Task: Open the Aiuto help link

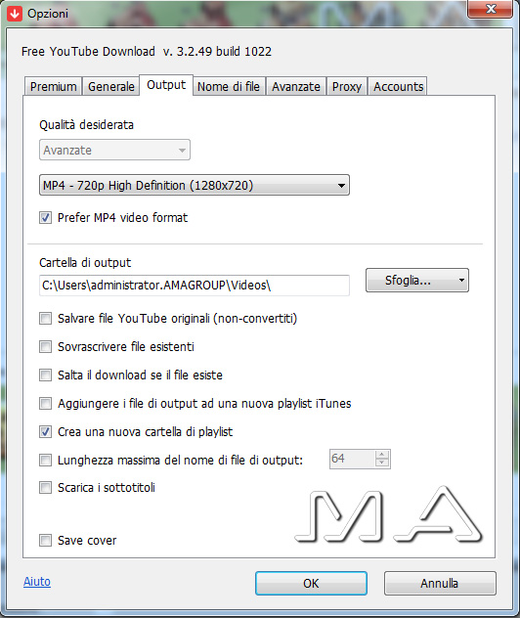Action: coord(37,582)
